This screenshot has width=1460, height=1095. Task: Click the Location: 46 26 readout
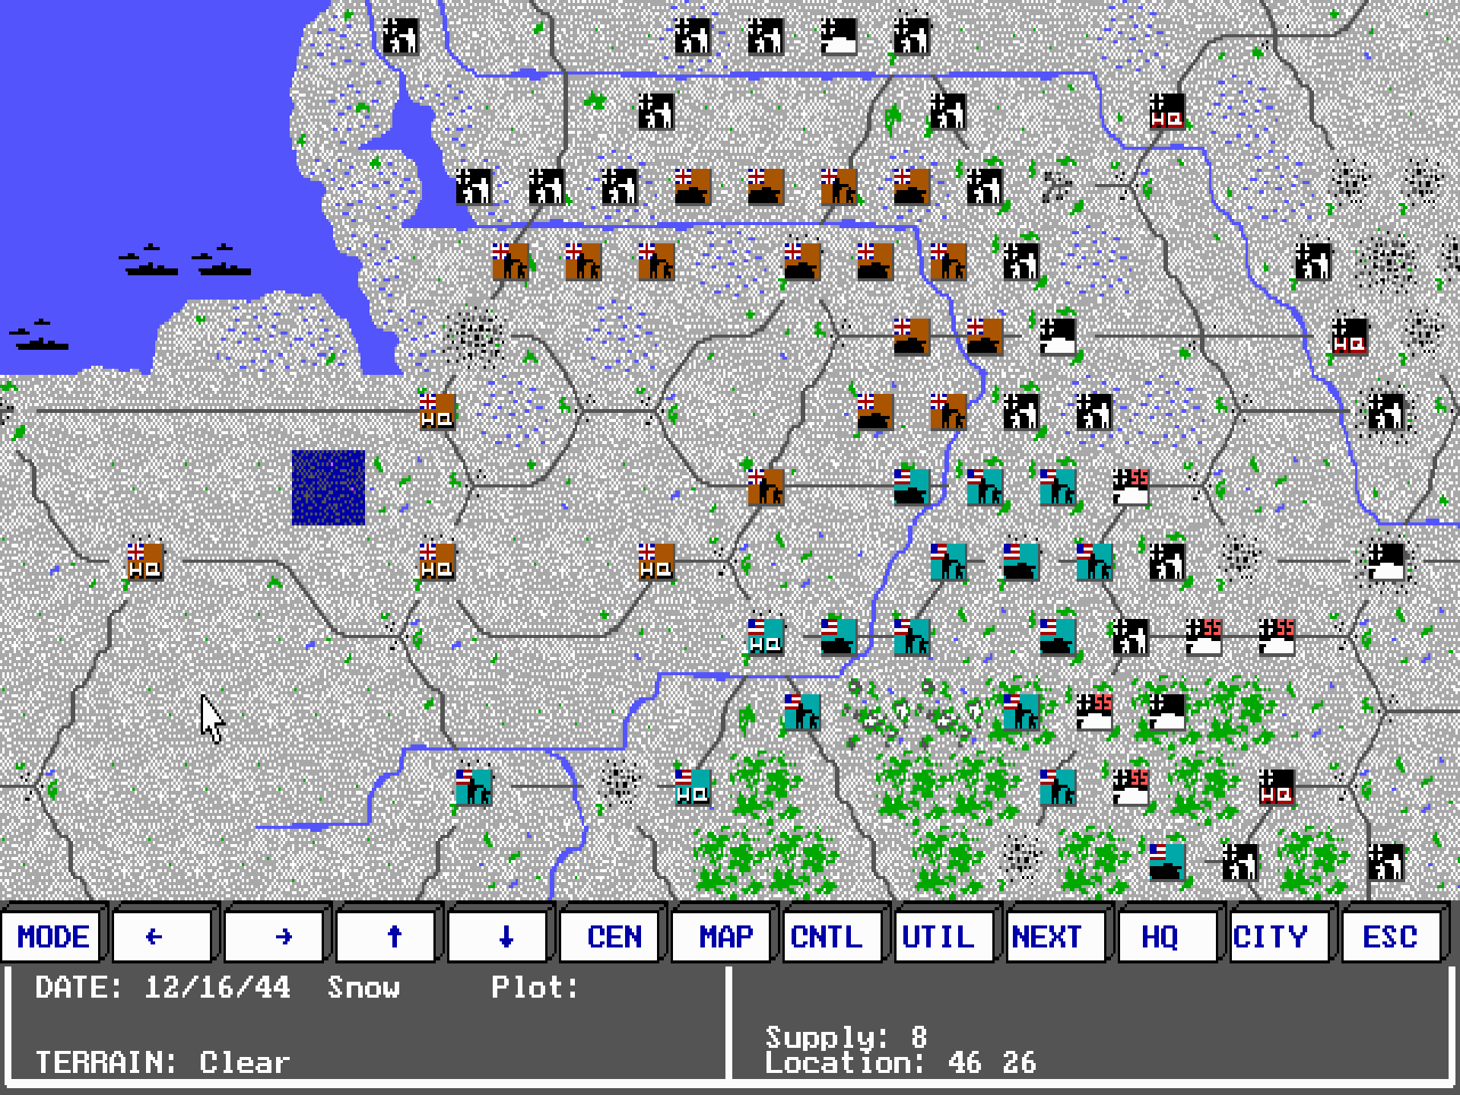pos(901,1062)
